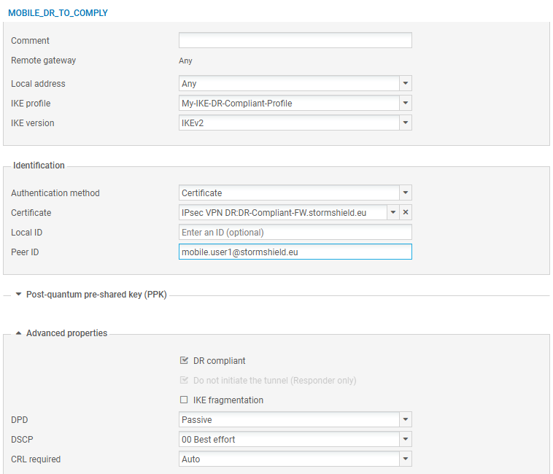Click the MOBILE_DR_TO_COMPLY title
Screen dimensions: 553x474
point(58,13)
